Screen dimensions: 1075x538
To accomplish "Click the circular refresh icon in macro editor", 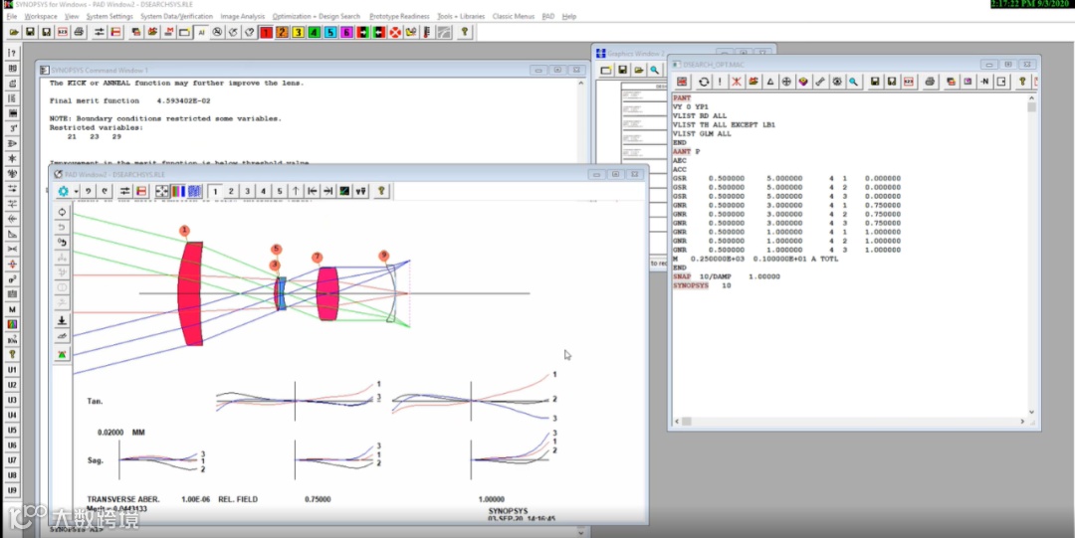I will click(x=704, y=82).
